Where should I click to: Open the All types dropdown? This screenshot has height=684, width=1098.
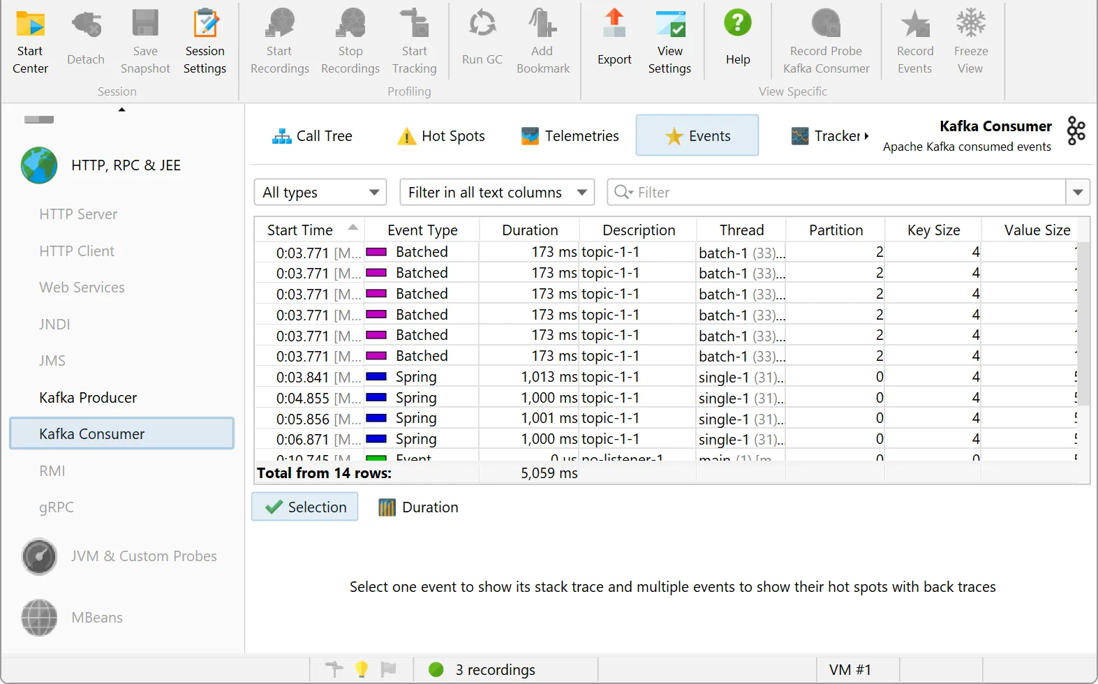[320, 193]
